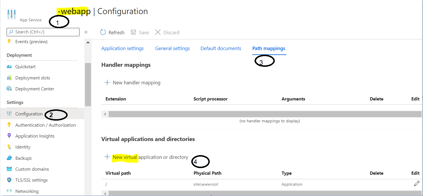Click the Extension column header
The height and width of the screenshot is (196, 423).
pyautogui.click(x=116, y=99)
